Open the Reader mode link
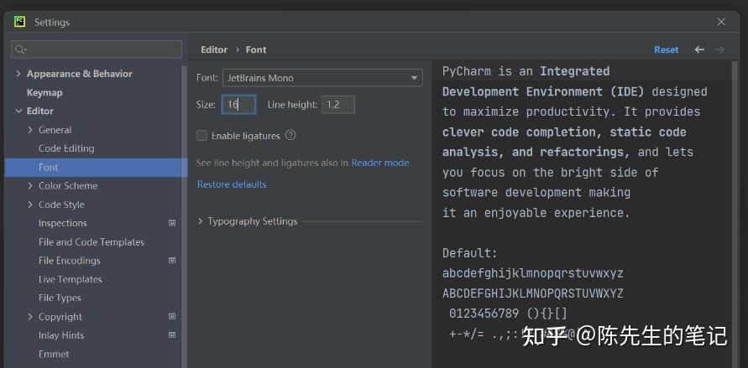The height and width of the screenshot is (368, 748). (x=380, y=163)
